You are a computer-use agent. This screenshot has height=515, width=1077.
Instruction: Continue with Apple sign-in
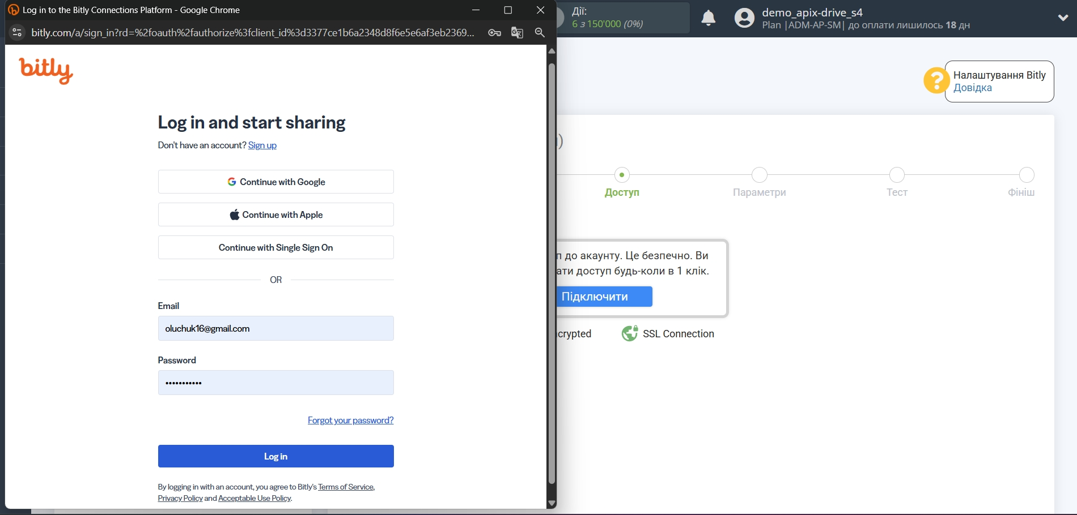[x=276, y=214]
